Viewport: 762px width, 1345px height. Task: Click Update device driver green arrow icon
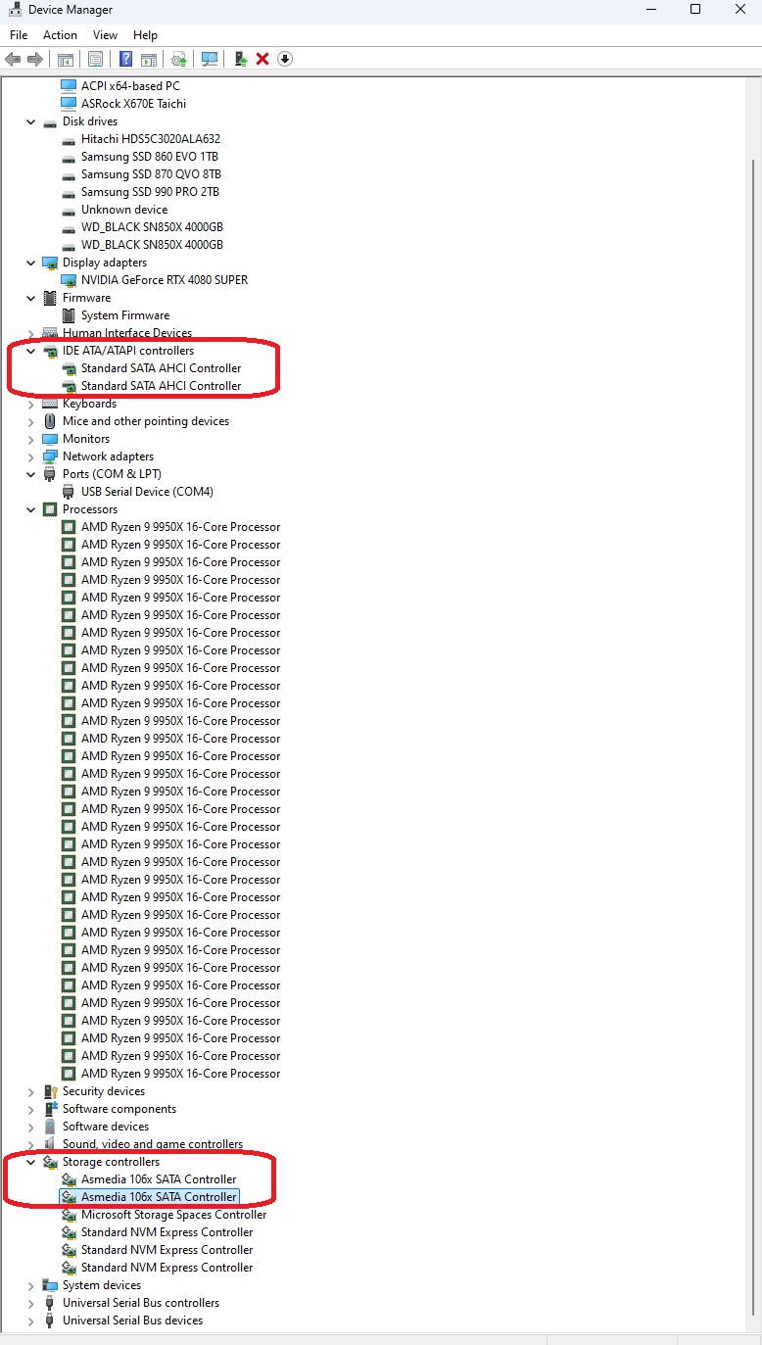pos(240,59)
